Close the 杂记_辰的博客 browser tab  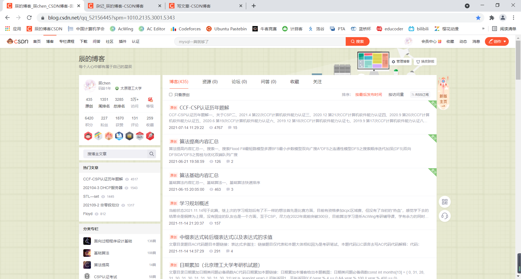(160, 6)
